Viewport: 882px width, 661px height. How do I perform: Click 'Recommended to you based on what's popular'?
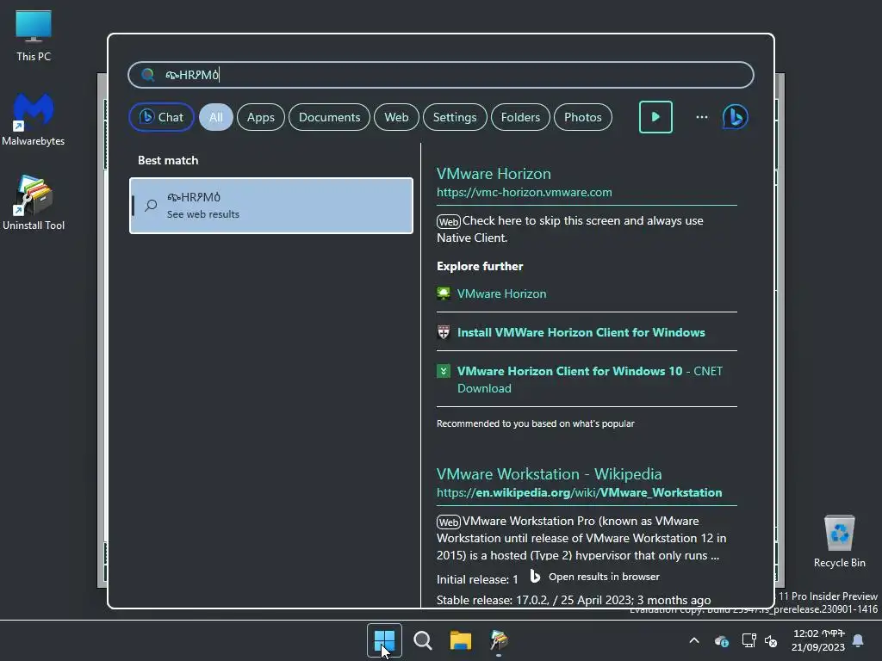[x=536, y=423]
